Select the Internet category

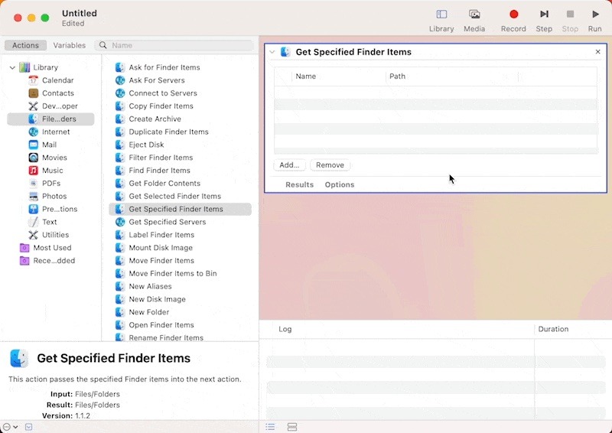point(49,132)
